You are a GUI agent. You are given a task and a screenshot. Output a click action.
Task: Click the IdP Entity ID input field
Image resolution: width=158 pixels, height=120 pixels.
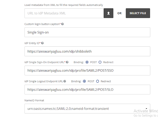[x=87, y=51]
